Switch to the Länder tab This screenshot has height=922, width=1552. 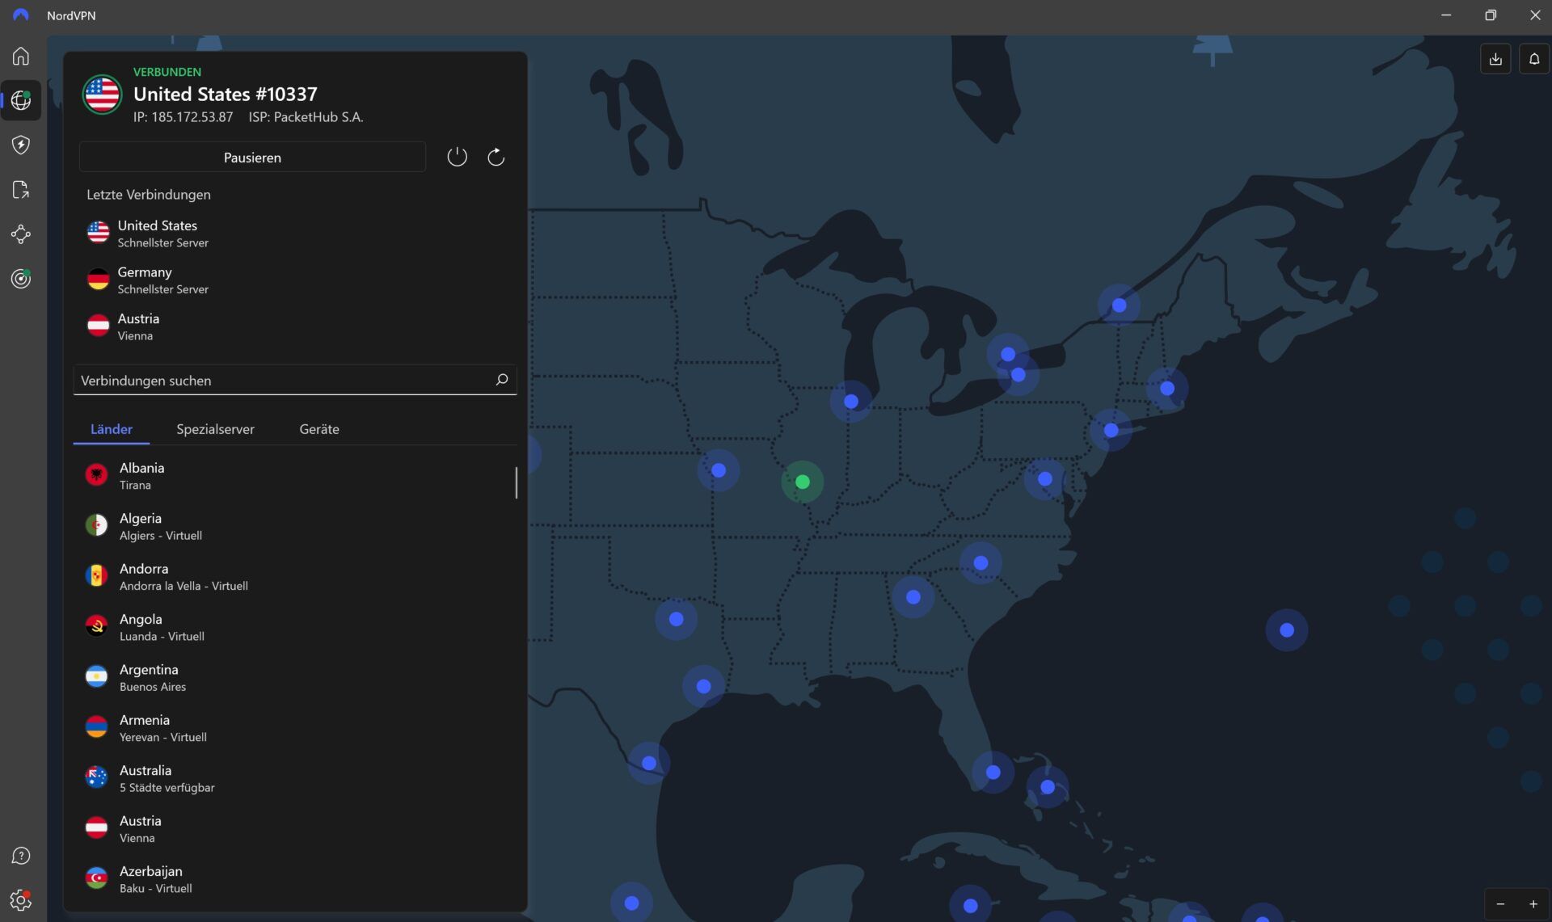pos(112,429)
